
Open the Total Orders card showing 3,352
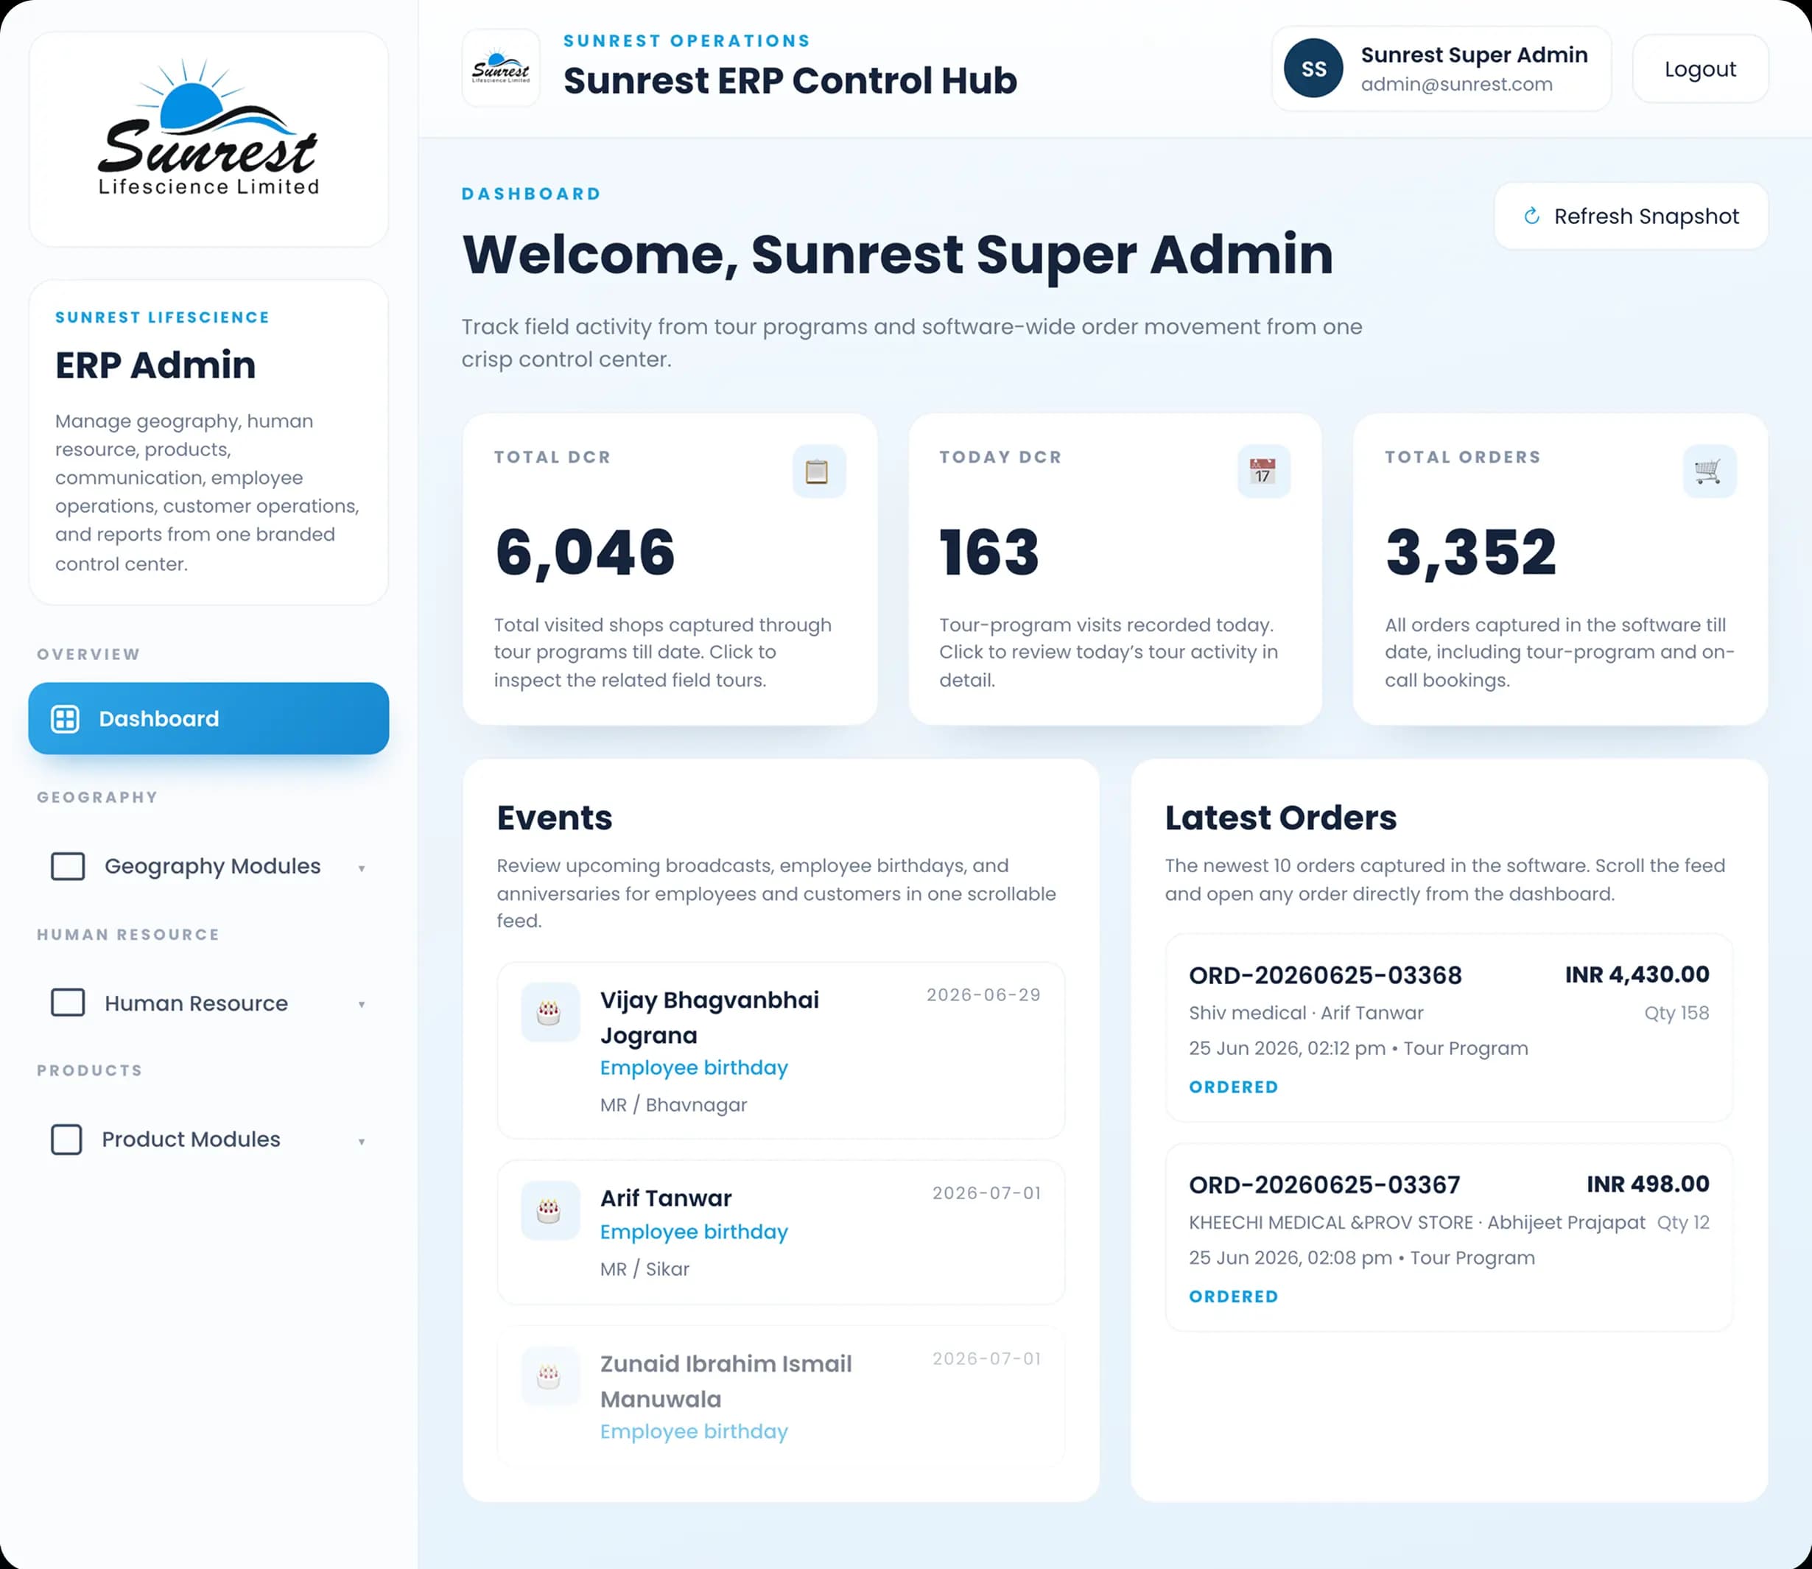click(x=1560, y=569)
